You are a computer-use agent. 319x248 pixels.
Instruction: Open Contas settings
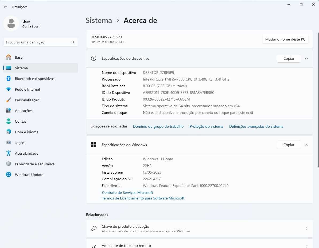tap(41, 121)
